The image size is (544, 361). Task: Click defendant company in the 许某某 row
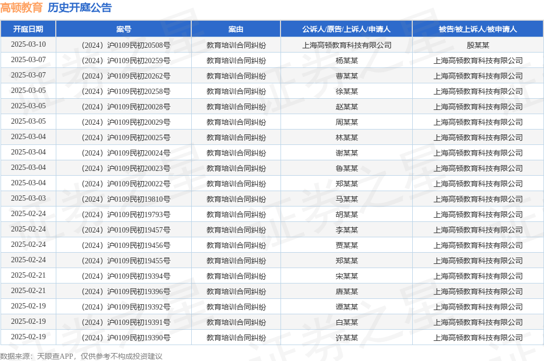[478, 338]
